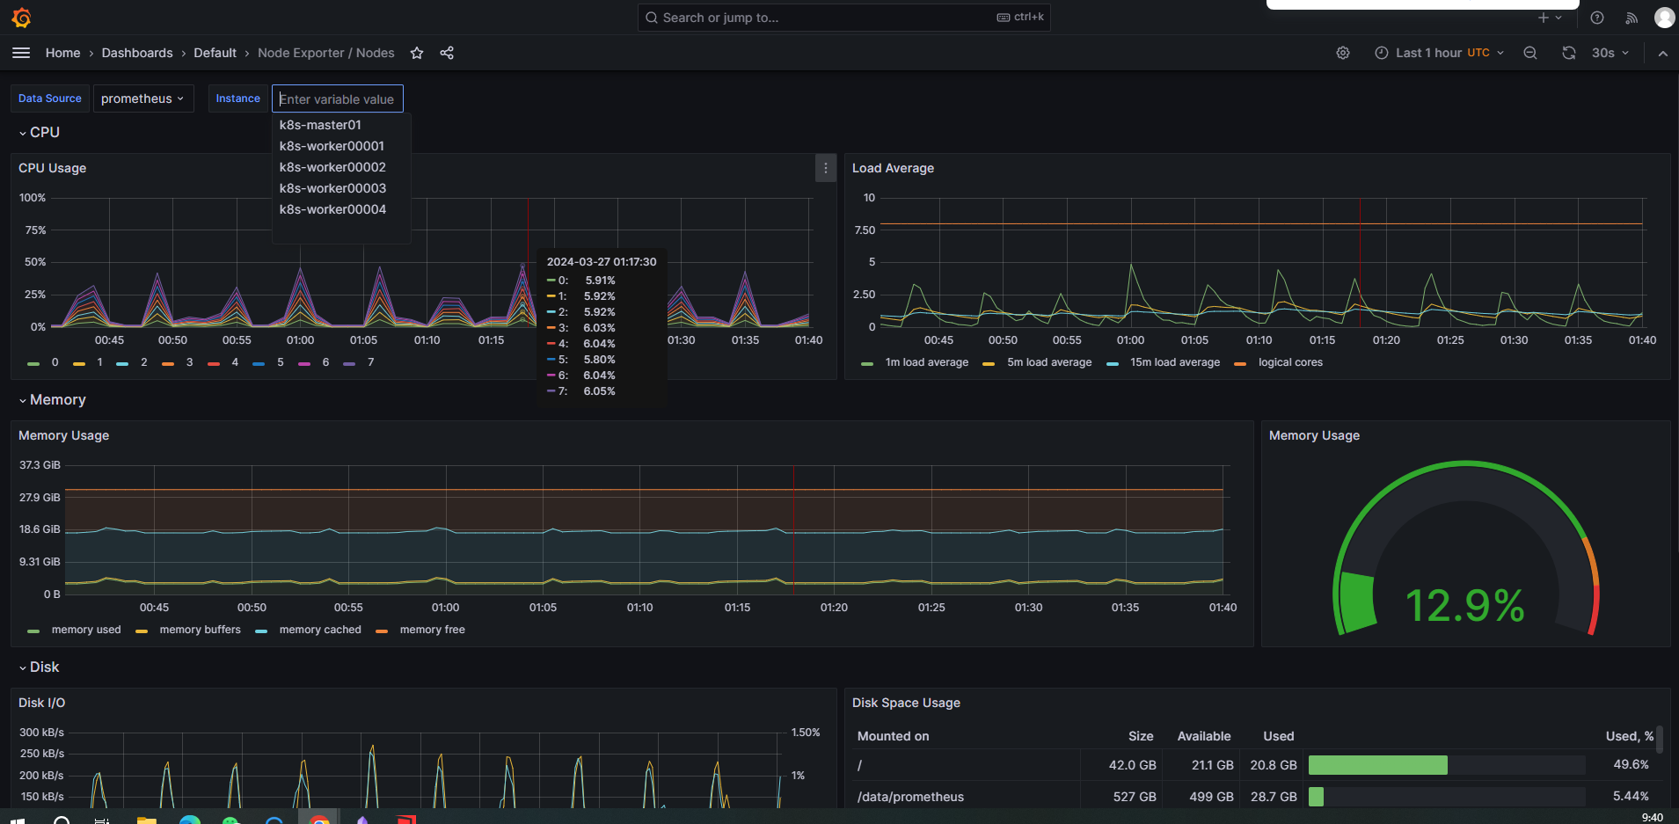The image size is (1679, 824).
Task: Collapse the Disk row section
Action: point(39,667)
